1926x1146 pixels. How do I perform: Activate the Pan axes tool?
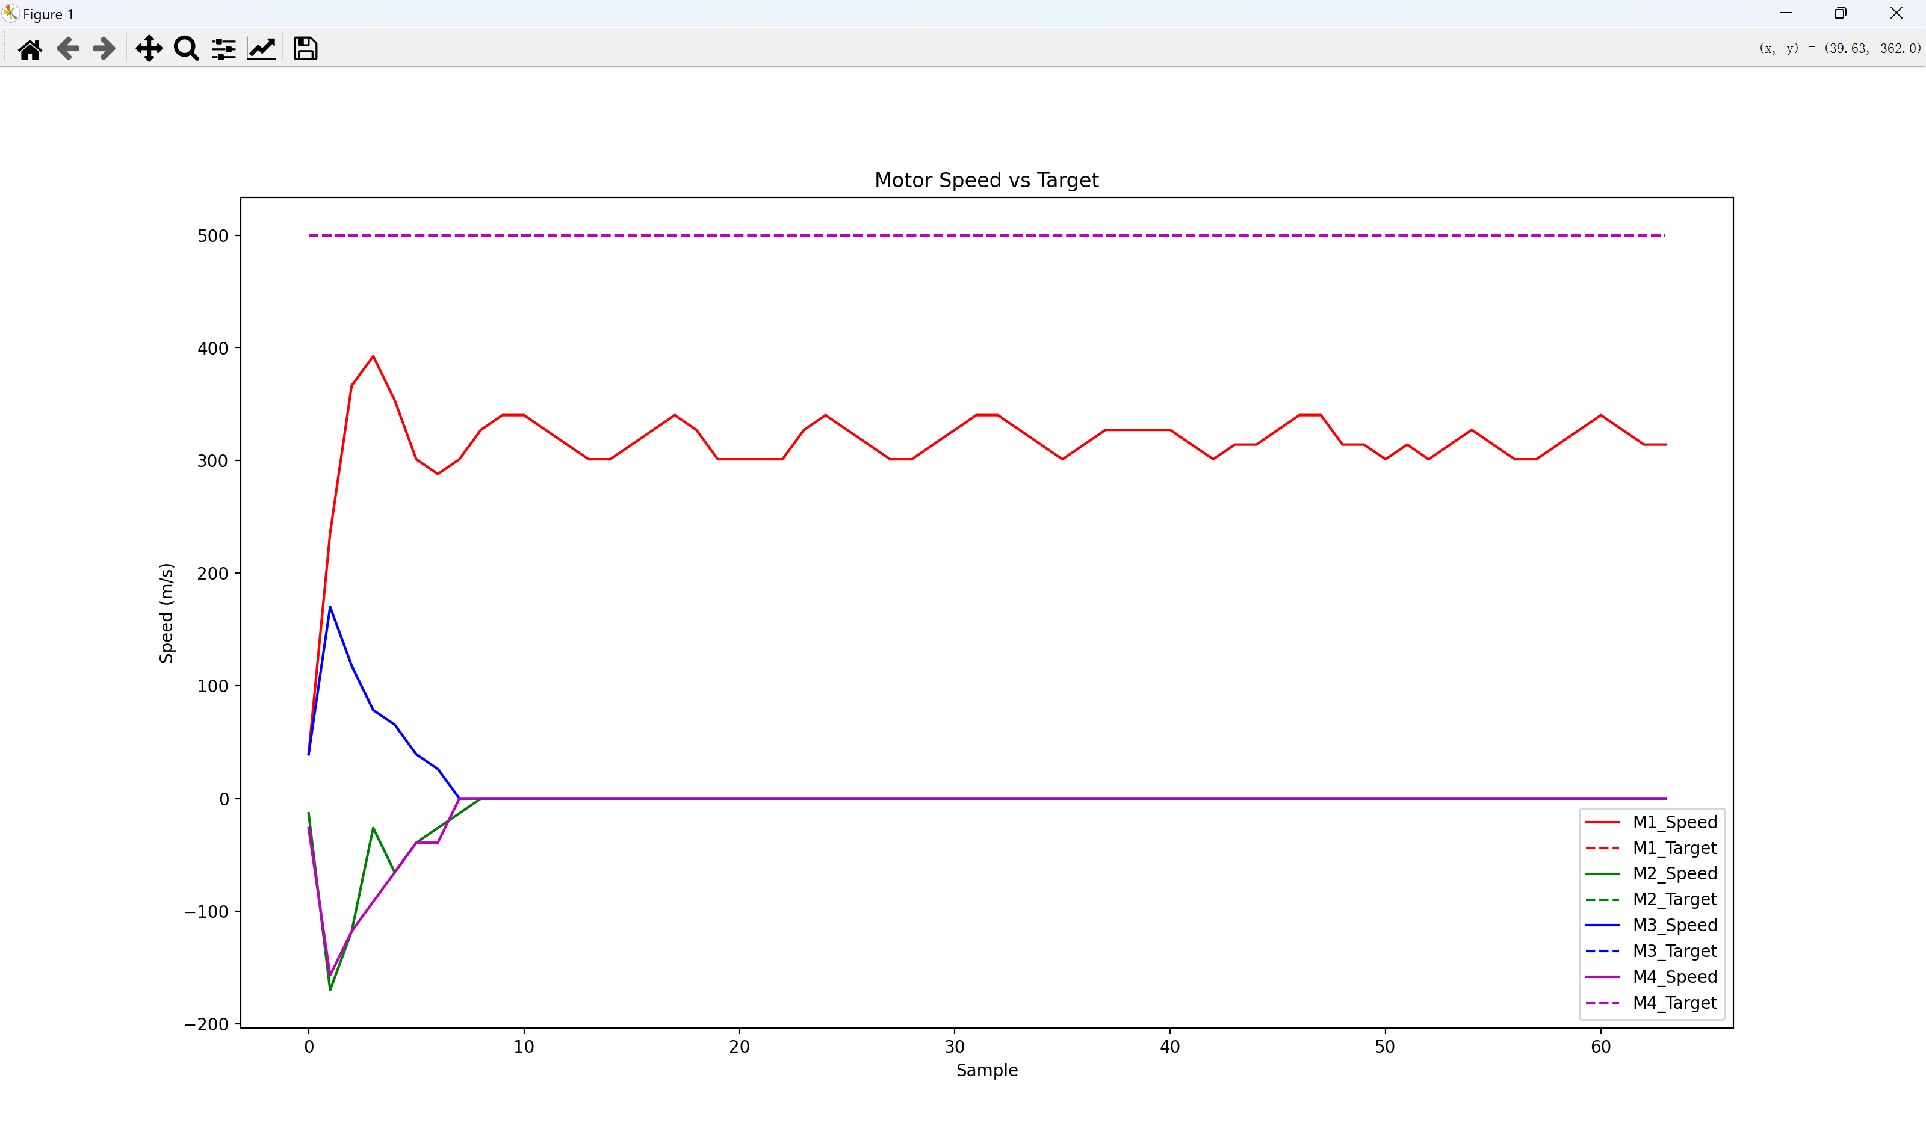pyautogui.click(x=149, y=49)
